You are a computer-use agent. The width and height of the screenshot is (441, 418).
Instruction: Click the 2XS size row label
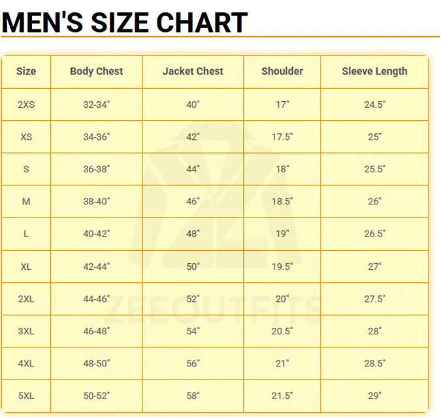26,104
